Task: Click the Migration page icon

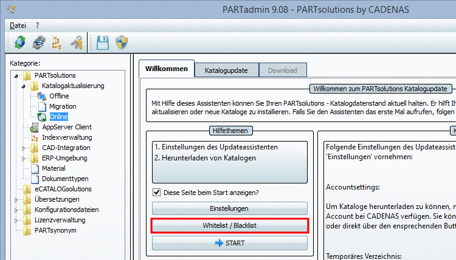Action: pyautogui.click(x=42, y=107)
